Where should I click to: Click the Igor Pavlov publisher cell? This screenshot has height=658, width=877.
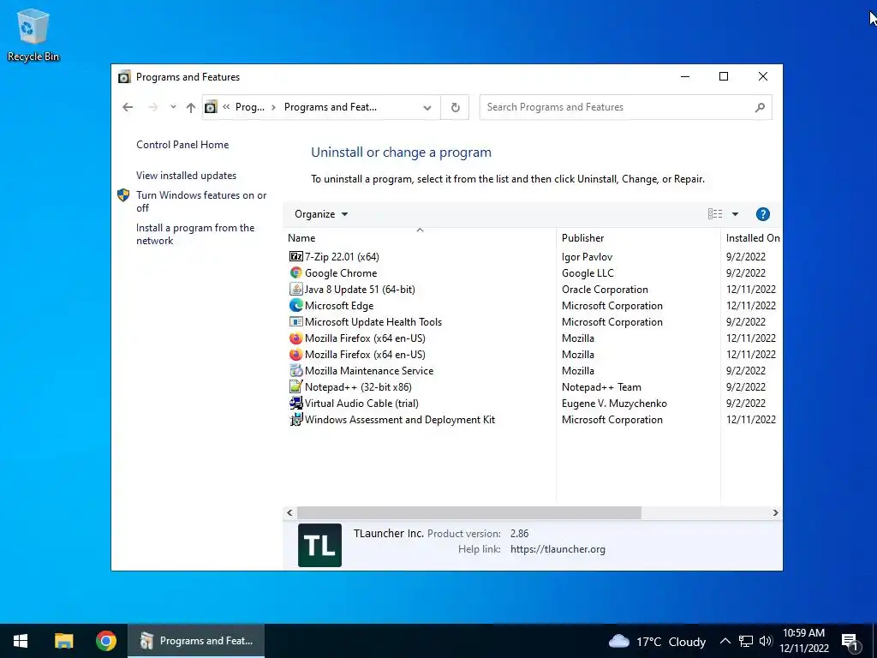pyautogui.click(x=587, y=257)
